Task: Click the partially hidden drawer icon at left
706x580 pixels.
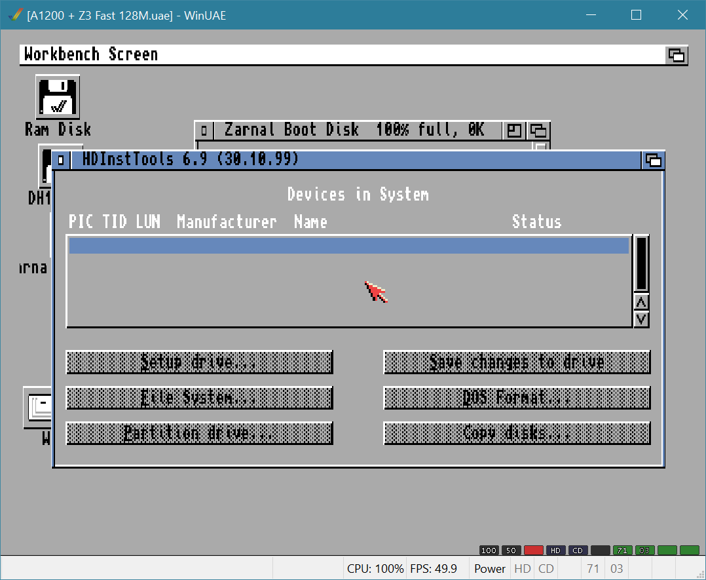Action: click(x=38, y=408)
